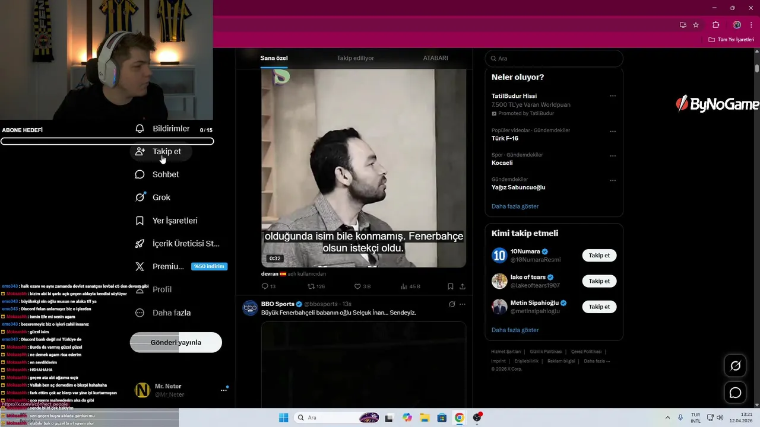Click the page vertical scrollbar thumb
Screen dimensions: 760x427
tap(757, 68)
